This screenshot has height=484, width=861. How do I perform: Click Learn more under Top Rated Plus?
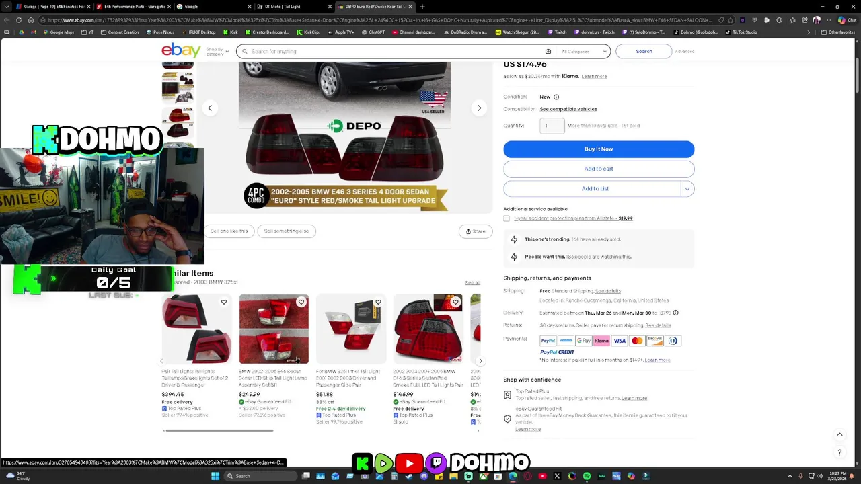[x=634, y=398]
